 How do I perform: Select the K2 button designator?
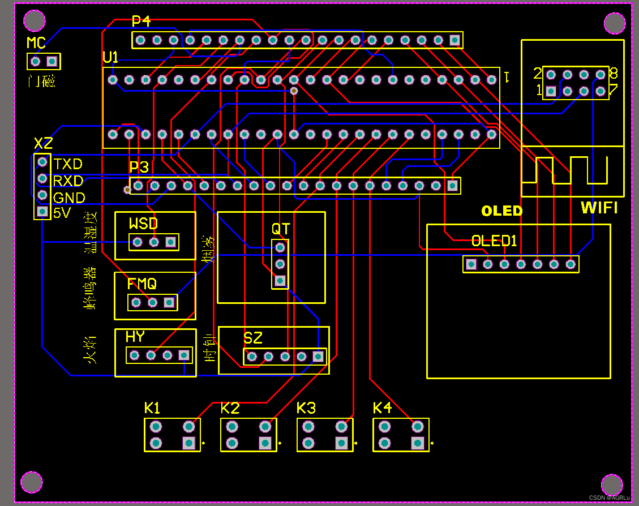pos(230,408)
